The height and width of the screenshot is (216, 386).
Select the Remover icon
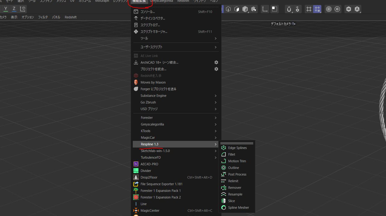223,188
